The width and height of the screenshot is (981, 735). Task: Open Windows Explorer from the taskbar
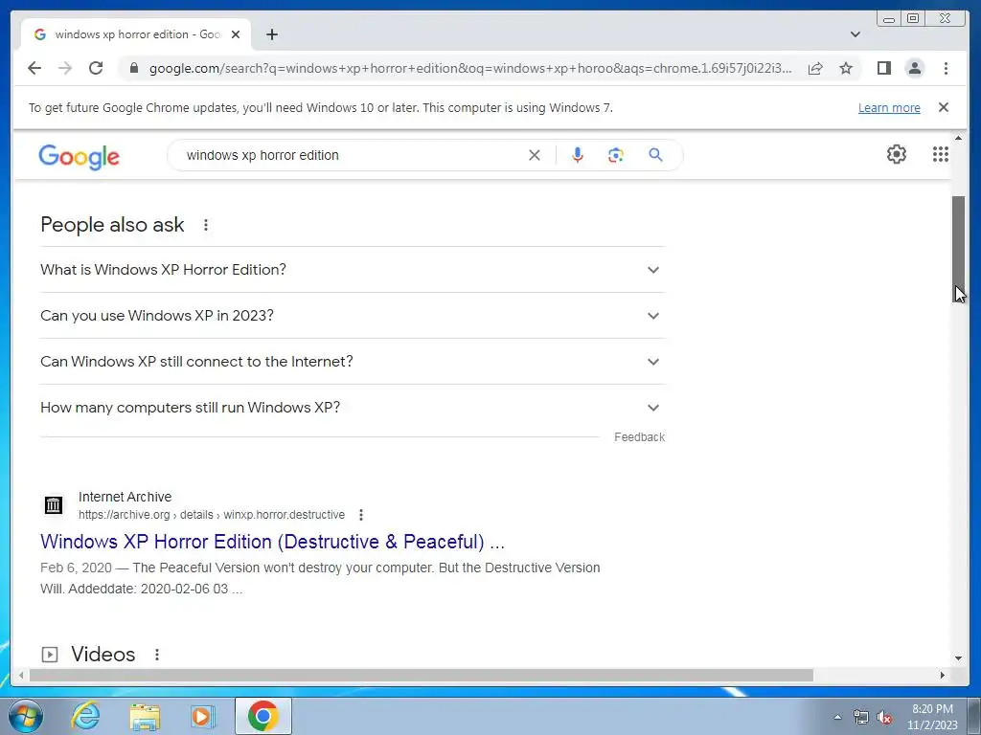(145, 716)
